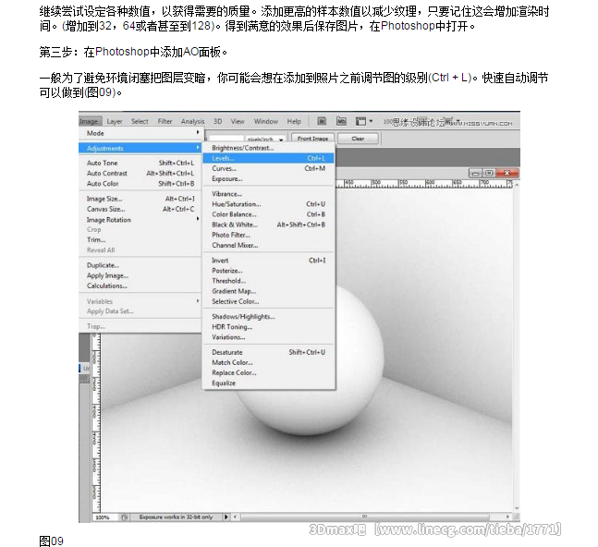Select Variations
Image resolution: width=598 pixels, height=547 pixels.
[x=268, y=337]
